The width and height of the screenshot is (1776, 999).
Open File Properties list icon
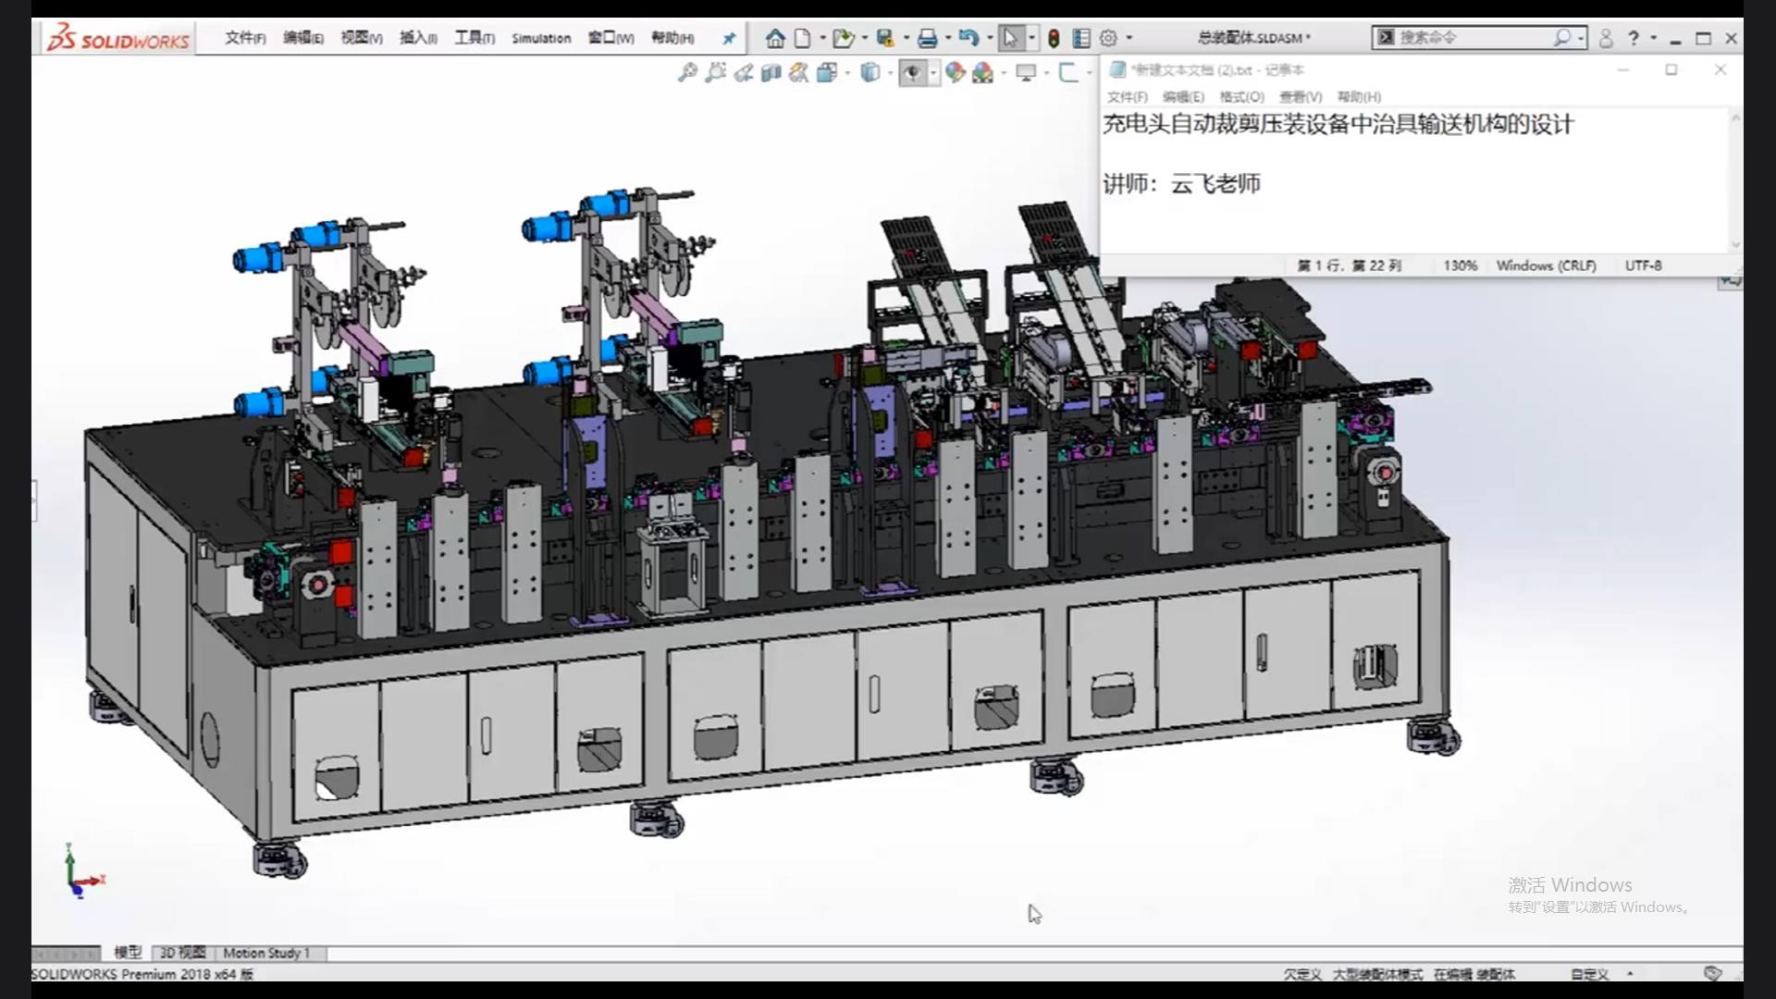tap(1081, 38)
